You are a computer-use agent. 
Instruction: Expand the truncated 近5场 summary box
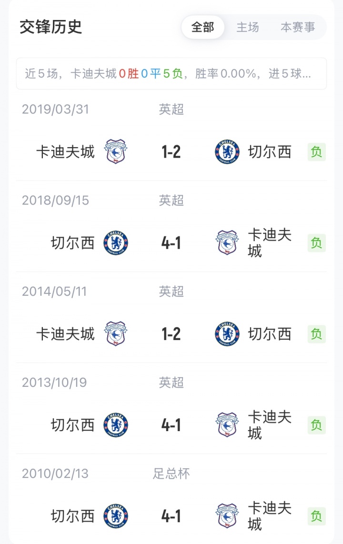(x=171, y=74)
